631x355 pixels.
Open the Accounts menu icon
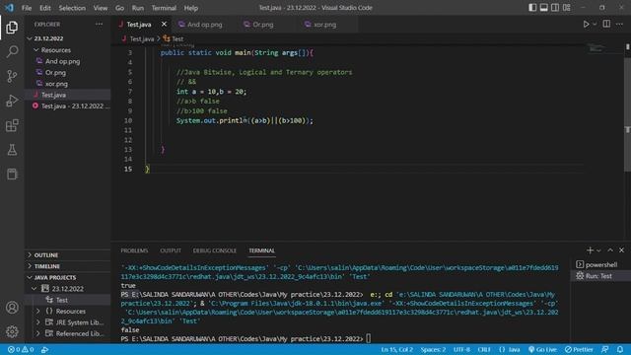12,307
